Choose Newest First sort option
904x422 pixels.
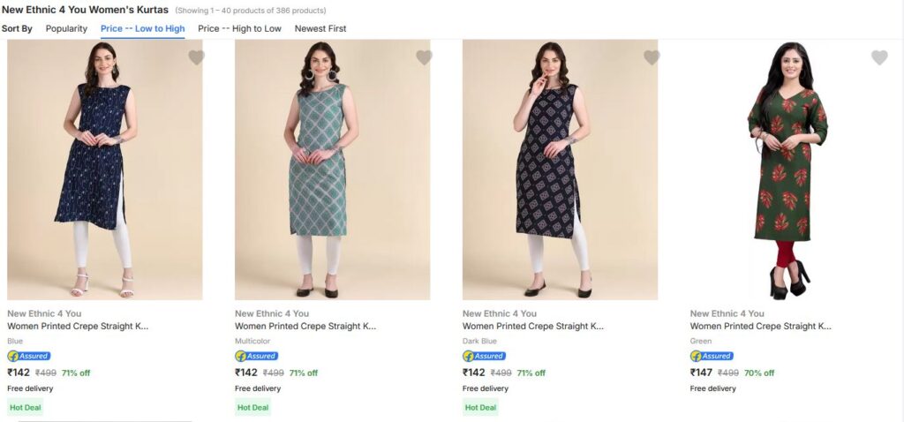tap(320, 28)
